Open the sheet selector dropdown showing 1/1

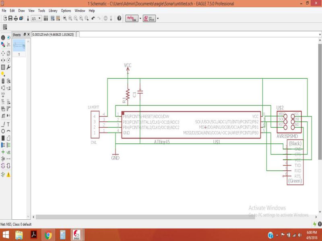[36, 18]
